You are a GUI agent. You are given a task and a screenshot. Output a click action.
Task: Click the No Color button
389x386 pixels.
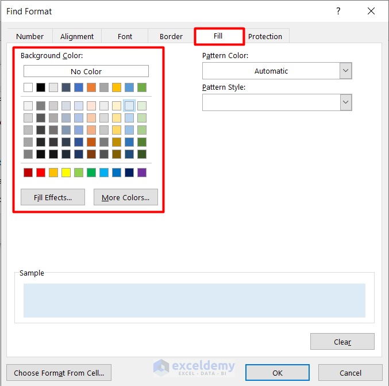(x=86, y=71)
